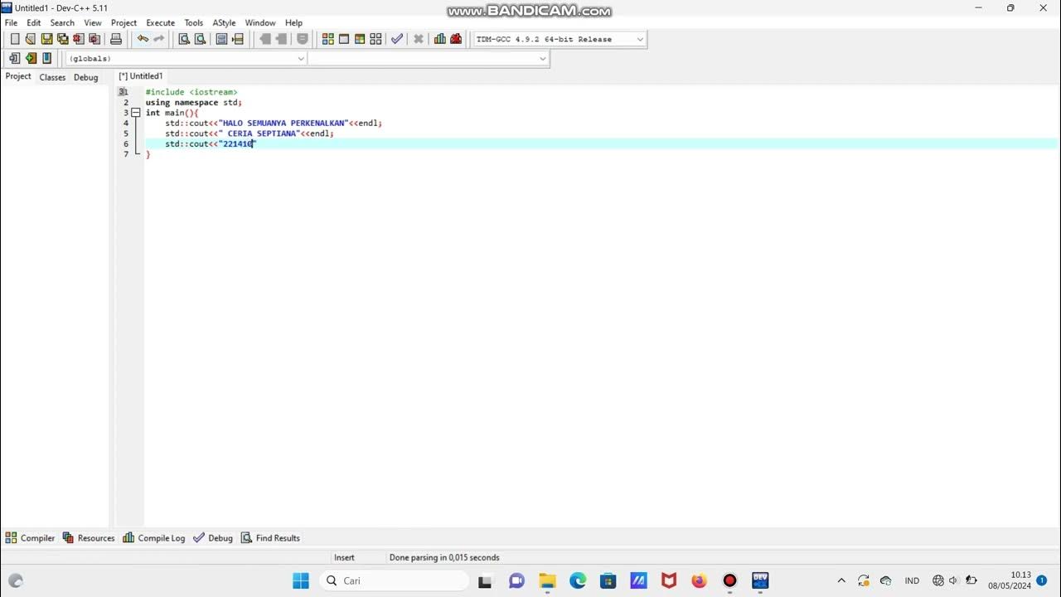Select the [*] Untitled1 editor tab
The height and width of the screenshot is (597, 1061).
tap(141, 76)
